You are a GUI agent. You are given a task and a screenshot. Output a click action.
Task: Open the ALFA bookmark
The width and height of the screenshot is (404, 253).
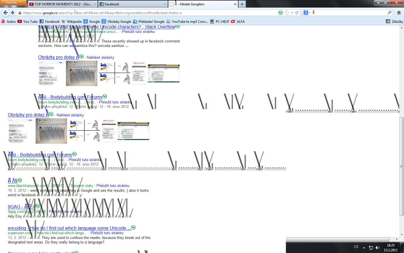[238, 21]
